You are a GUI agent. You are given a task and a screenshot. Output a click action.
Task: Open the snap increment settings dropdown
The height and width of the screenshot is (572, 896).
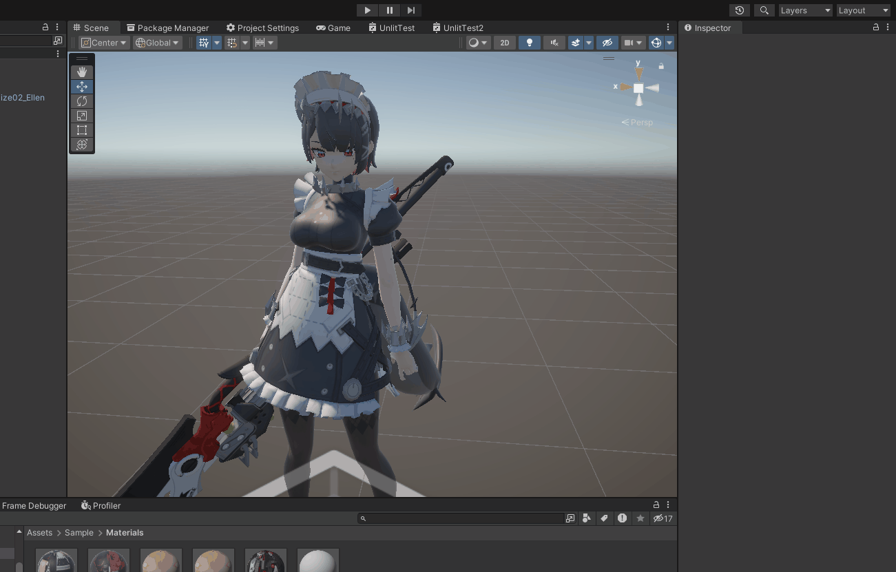pyautogui.click(x=264, y=43)
